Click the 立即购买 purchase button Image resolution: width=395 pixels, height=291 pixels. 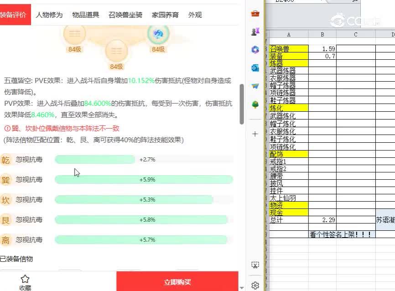(x=178, y=281)
